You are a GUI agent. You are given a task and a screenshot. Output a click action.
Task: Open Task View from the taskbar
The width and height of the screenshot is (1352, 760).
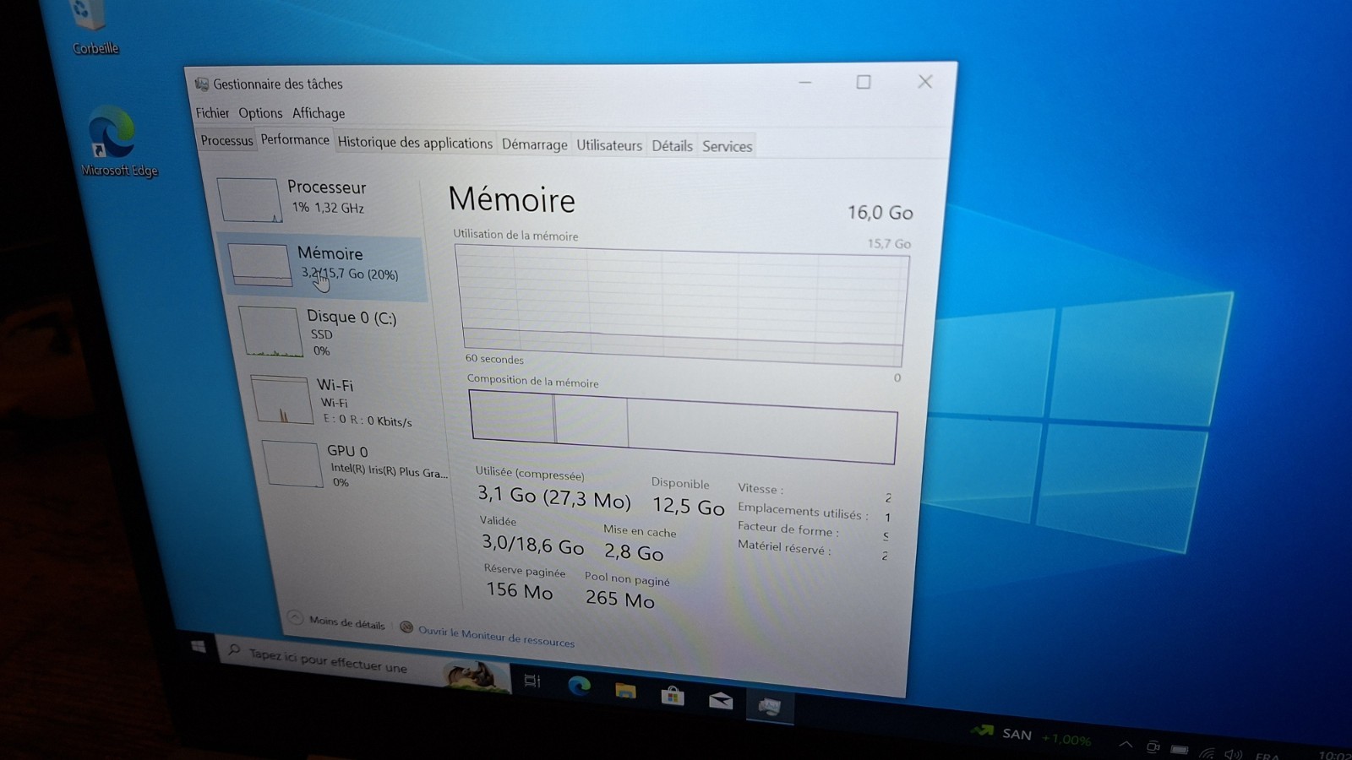(532, 681)
